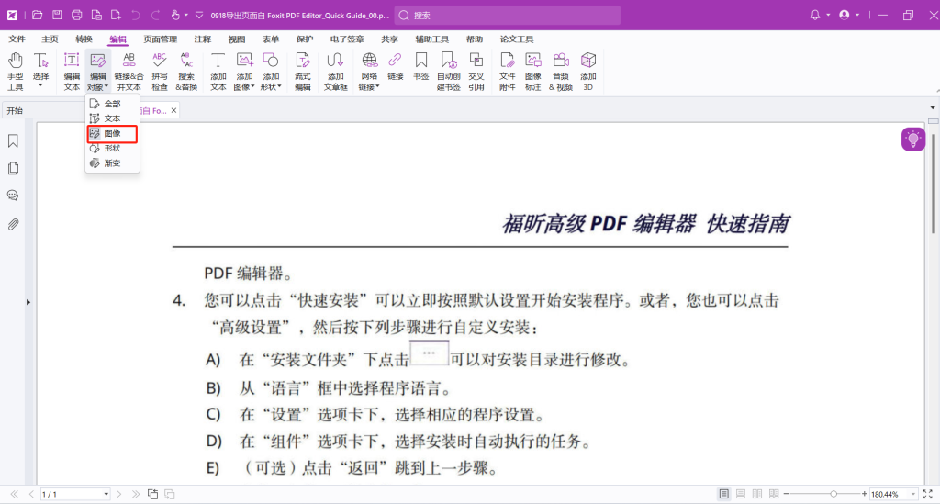Switch to the 共享 (Share) ribbon tab
This screenshot has width=940, height=504.
(x=389, y=39)
